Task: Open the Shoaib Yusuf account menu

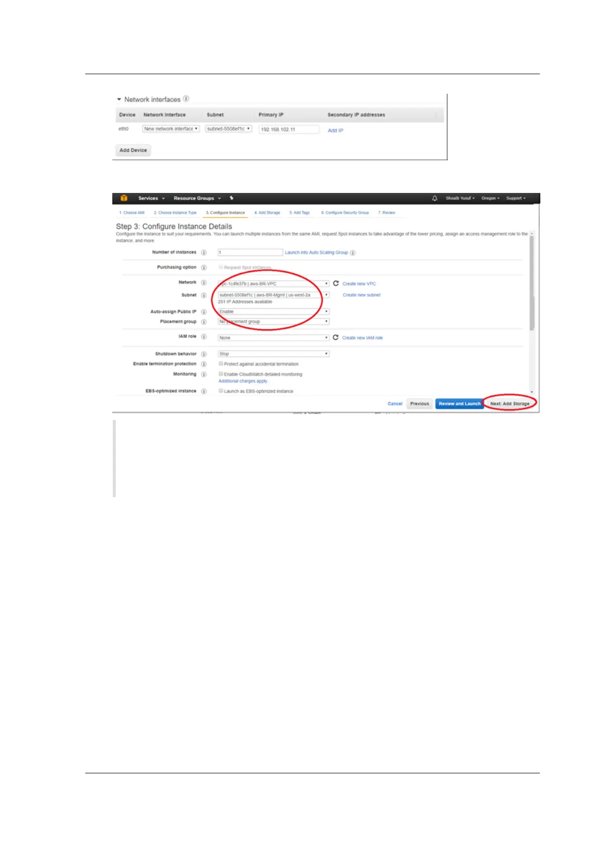Action: (460, 198)
